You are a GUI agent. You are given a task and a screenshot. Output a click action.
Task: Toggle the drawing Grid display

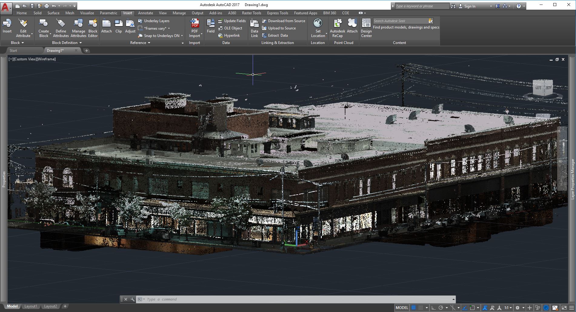(x=414, y=308)
